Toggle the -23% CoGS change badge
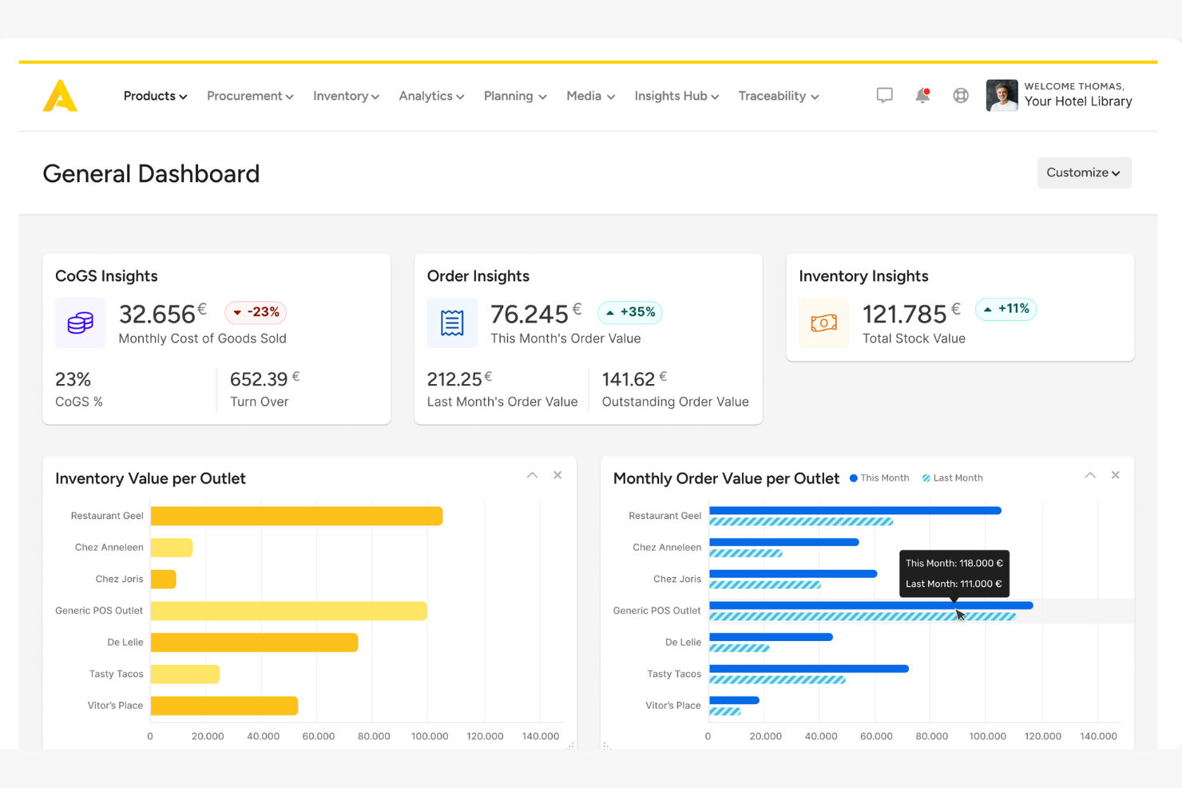Image resolution: width=1182 pixels, height=788 pixels. [255, 312]
